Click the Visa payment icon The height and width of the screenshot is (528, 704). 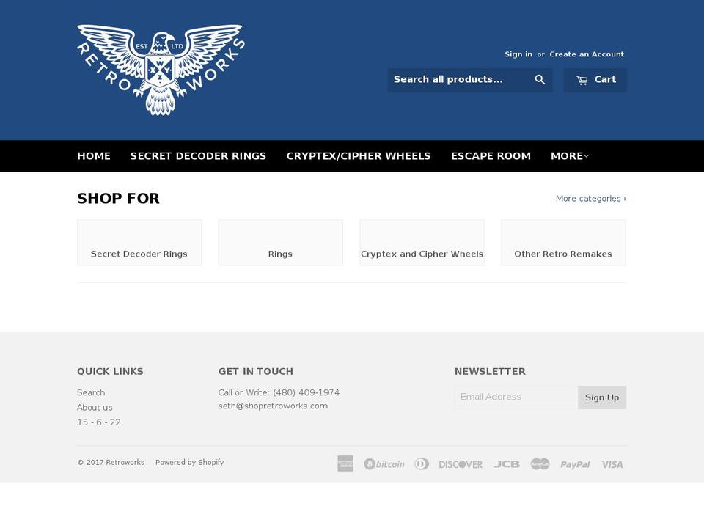612,463
